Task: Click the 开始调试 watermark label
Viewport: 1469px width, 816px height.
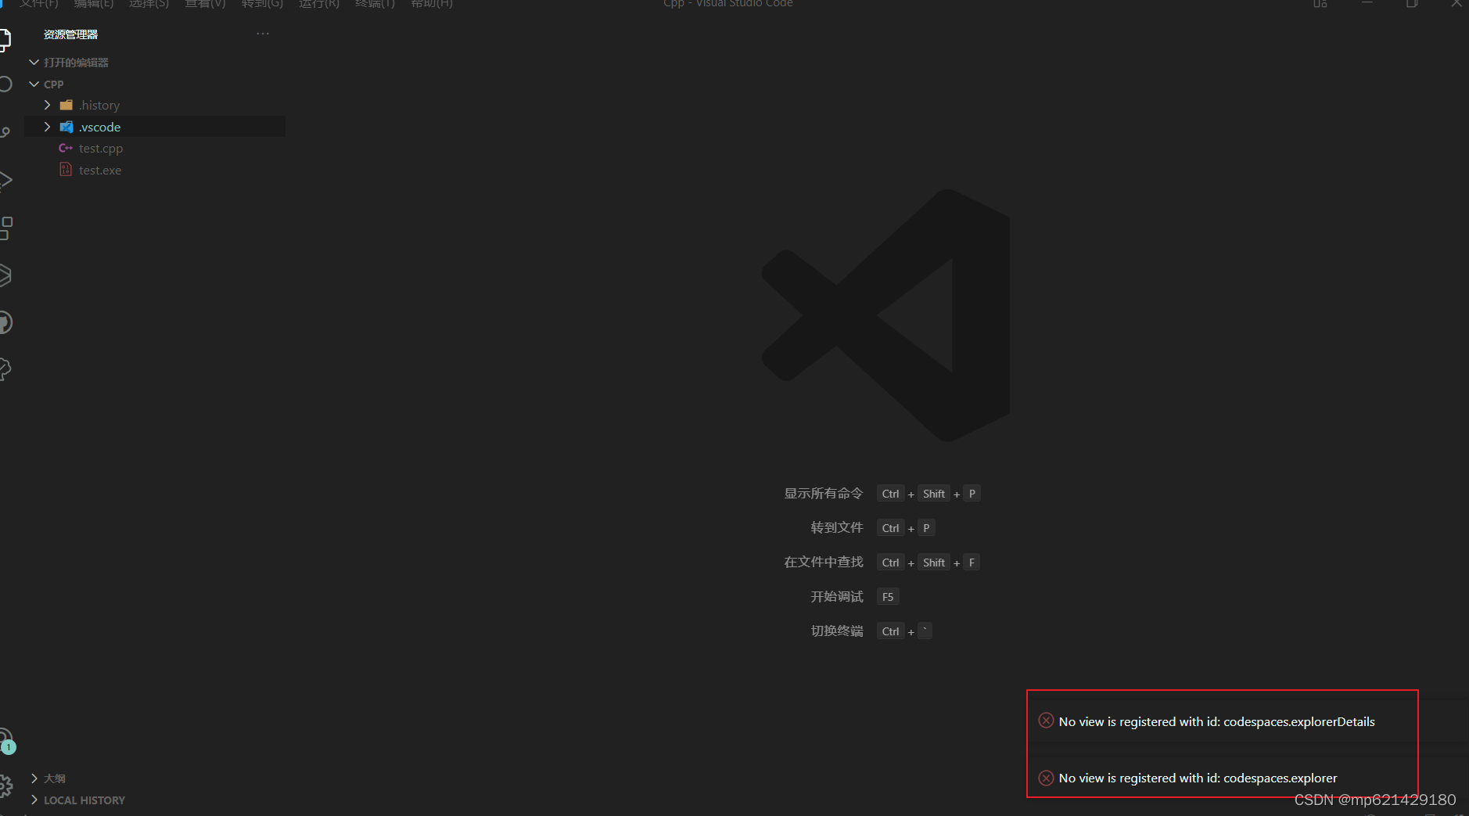Action: 837,596
